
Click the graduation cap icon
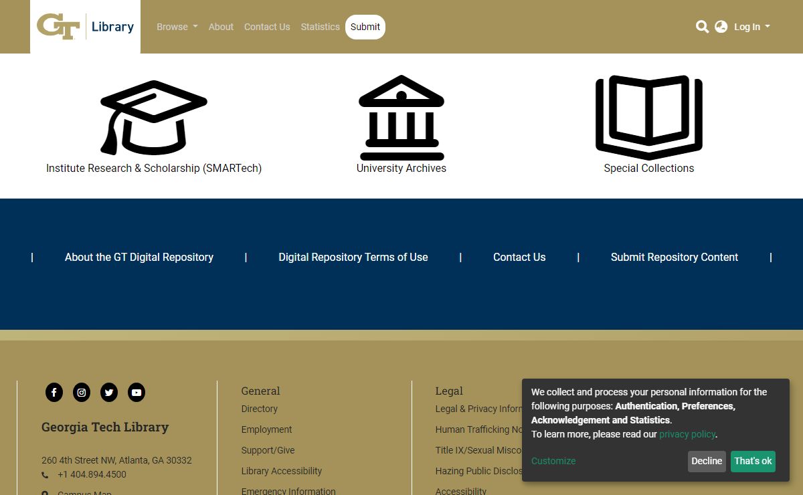154,118
